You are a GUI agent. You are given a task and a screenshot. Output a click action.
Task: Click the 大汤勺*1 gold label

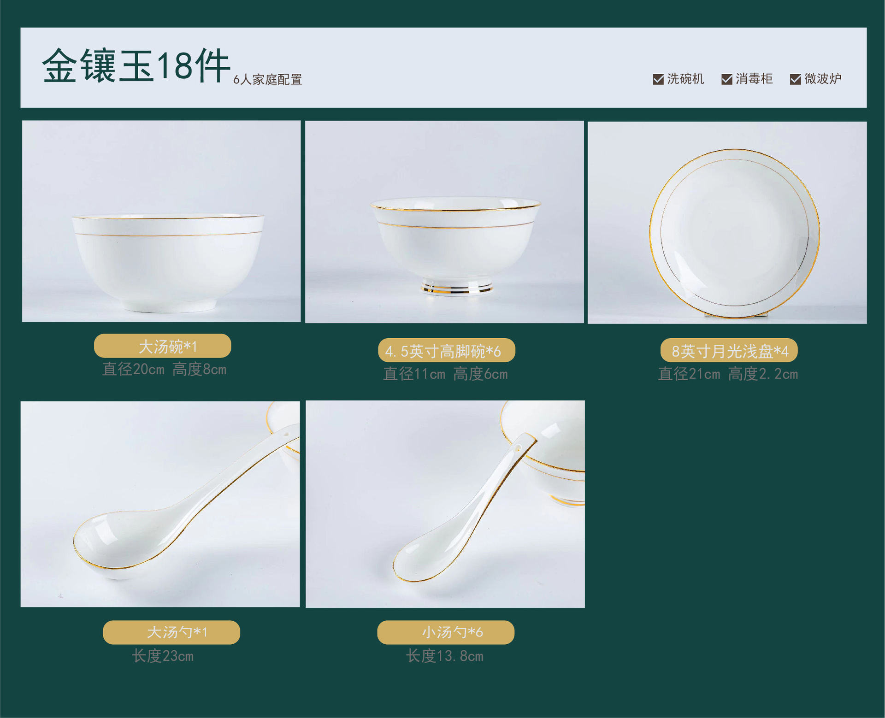click(x=171, y=632)
